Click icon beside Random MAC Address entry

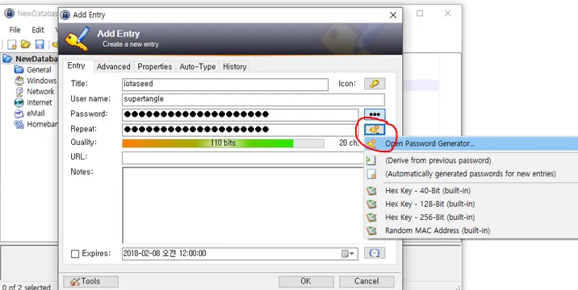(371, 230)
